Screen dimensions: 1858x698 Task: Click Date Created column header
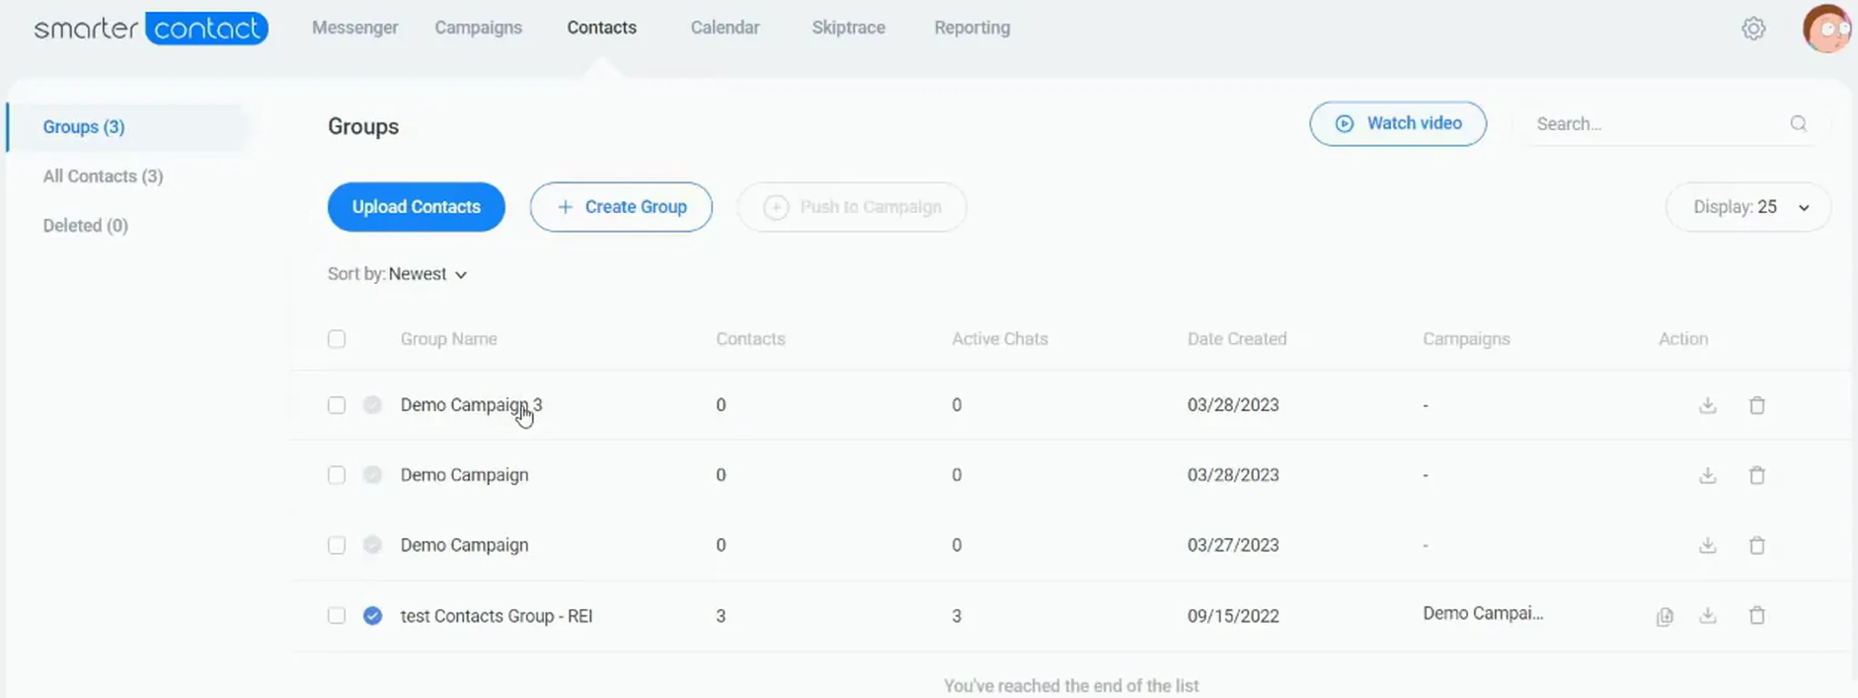pyautogui.click(x=1237, y=339)
